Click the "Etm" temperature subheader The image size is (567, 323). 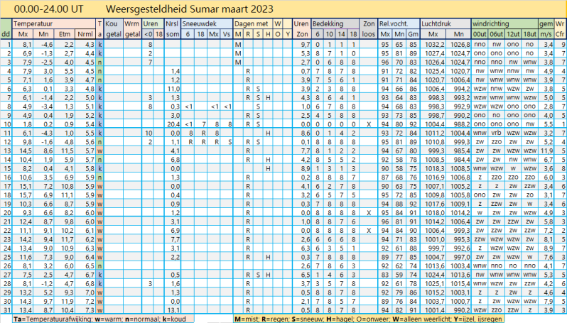[x=64, y=34]
